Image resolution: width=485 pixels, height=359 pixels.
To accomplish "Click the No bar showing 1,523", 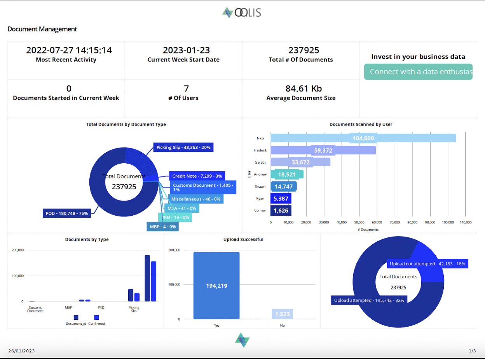I will [283, 314].
